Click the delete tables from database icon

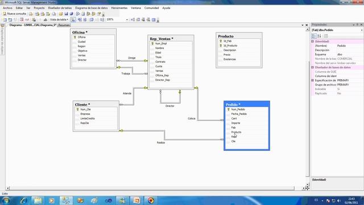click(x=22, y=20)
